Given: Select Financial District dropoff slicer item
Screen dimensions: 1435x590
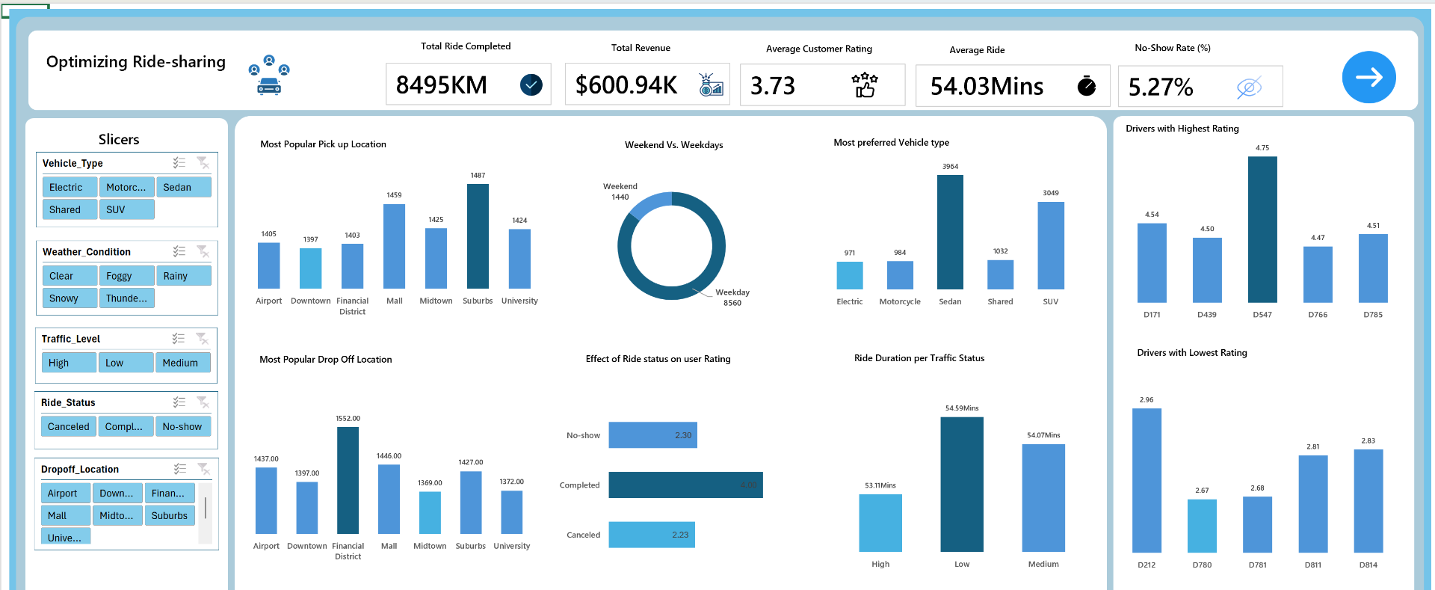Looking at the screenshot, I should [170, 493].
